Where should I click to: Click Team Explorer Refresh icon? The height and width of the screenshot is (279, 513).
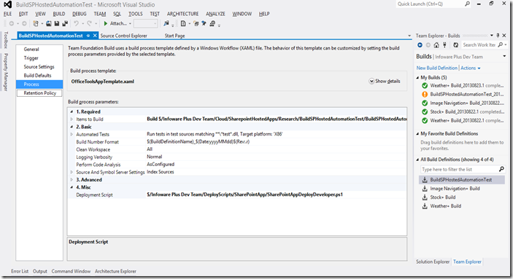point(455,45)
